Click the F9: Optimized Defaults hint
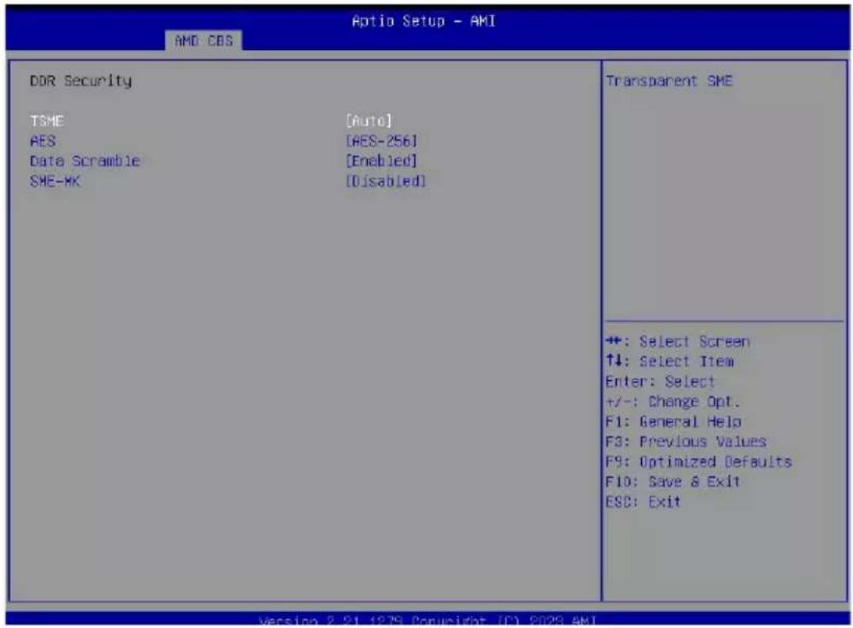The width and height of the screenshot is (853, 628). [x=699, y=461]
